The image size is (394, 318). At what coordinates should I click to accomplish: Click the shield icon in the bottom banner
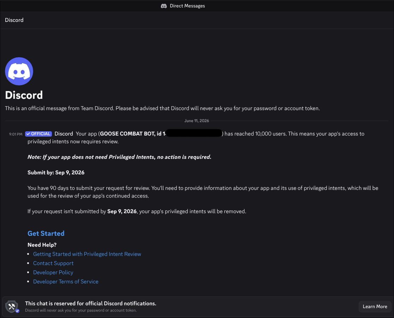pyautogui.click(x=12, y=306)
